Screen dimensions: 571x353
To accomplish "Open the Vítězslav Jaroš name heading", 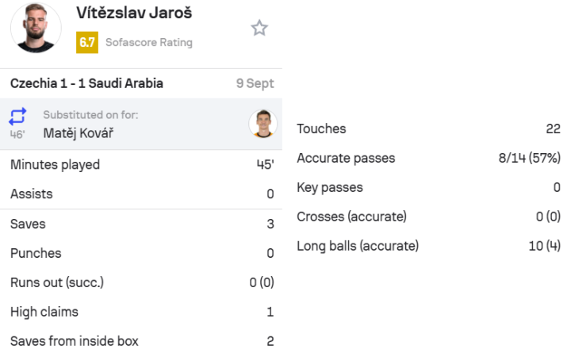I will tap(134, 13).
